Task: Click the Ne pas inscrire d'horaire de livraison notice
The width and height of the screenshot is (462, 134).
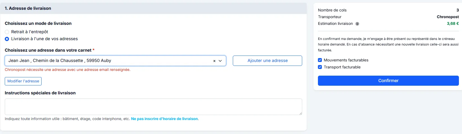Action: coord(164,119)
